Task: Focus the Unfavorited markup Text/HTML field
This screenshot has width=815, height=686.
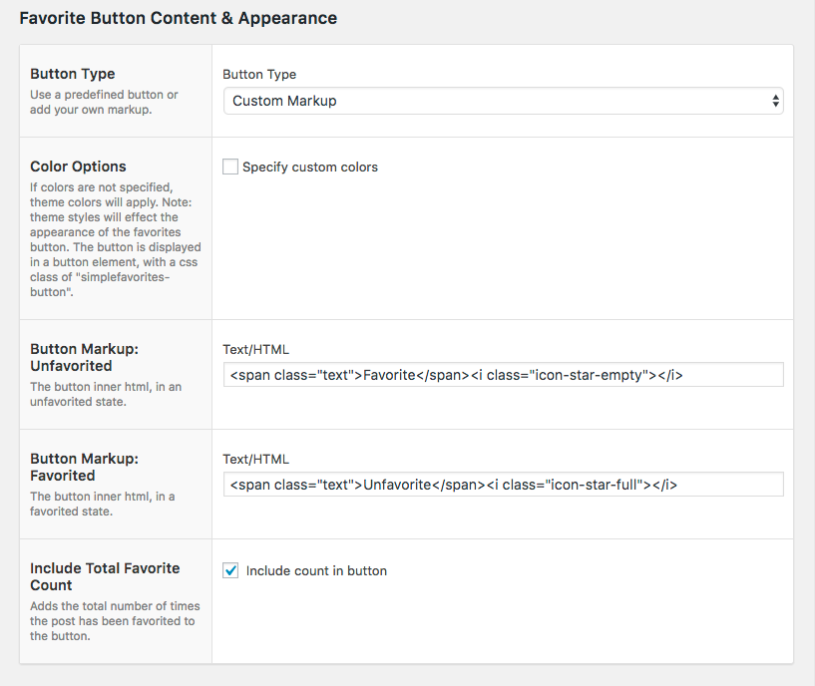Action: point(503,375)
